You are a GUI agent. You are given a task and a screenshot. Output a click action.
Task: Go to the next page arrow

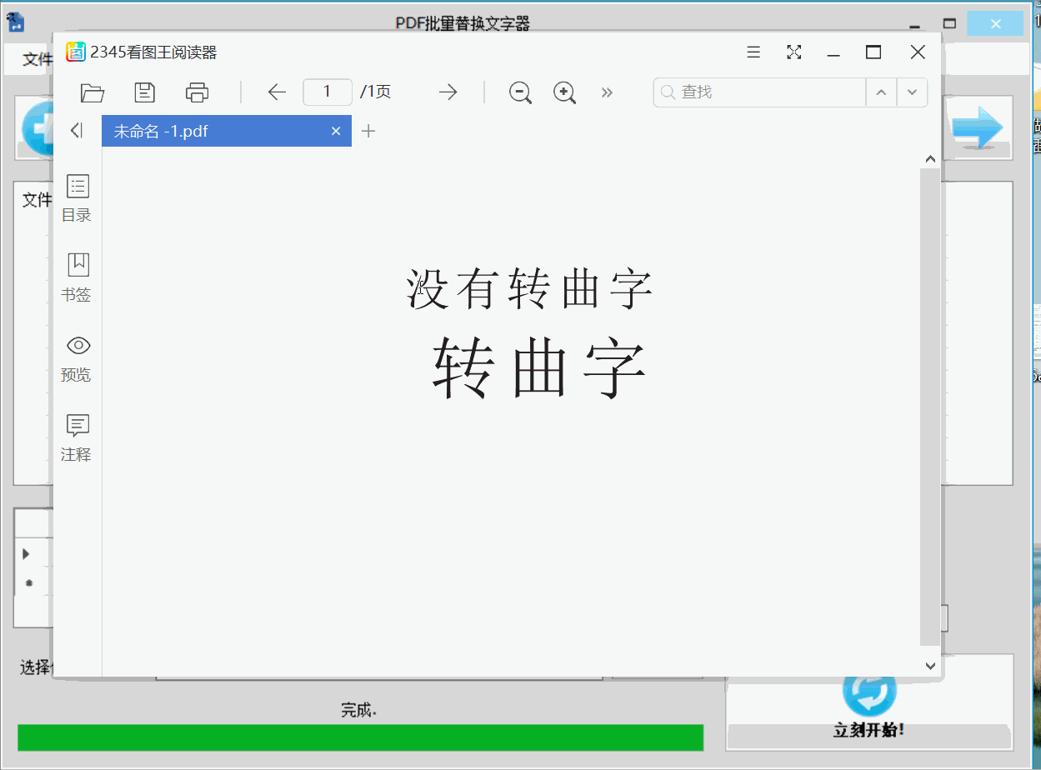(x=448, y=92)
